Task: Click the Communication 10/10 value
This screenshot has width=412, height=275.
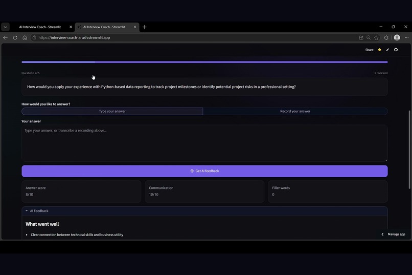Action: [x=154, y=195]
